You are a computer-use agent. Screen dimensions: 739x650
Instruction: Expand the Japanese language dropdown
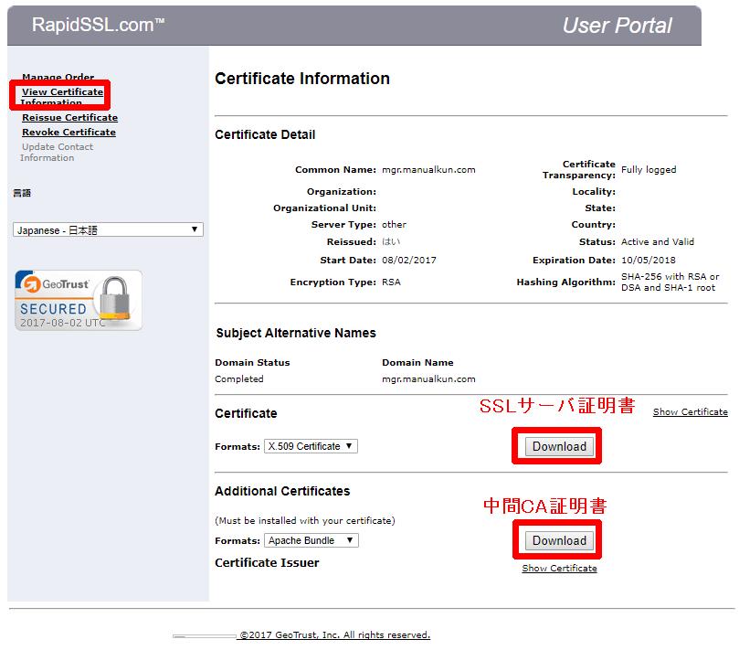tap(108, 229)
